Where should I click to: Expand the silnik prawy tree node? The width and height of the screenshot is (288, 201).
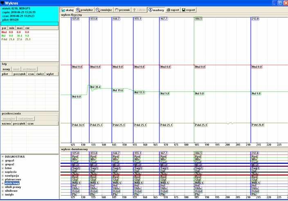pyautogui.click(x=3, y=187)
